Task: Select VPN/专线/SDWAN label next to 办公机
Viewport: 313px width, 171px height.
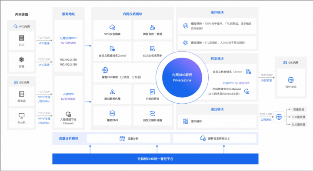Action: point(44,121)
